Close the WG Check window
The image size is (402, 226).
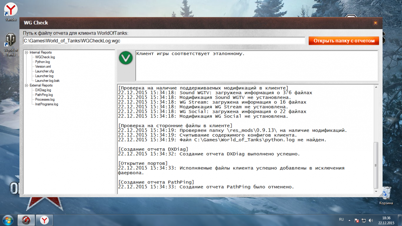pos(375,23)
